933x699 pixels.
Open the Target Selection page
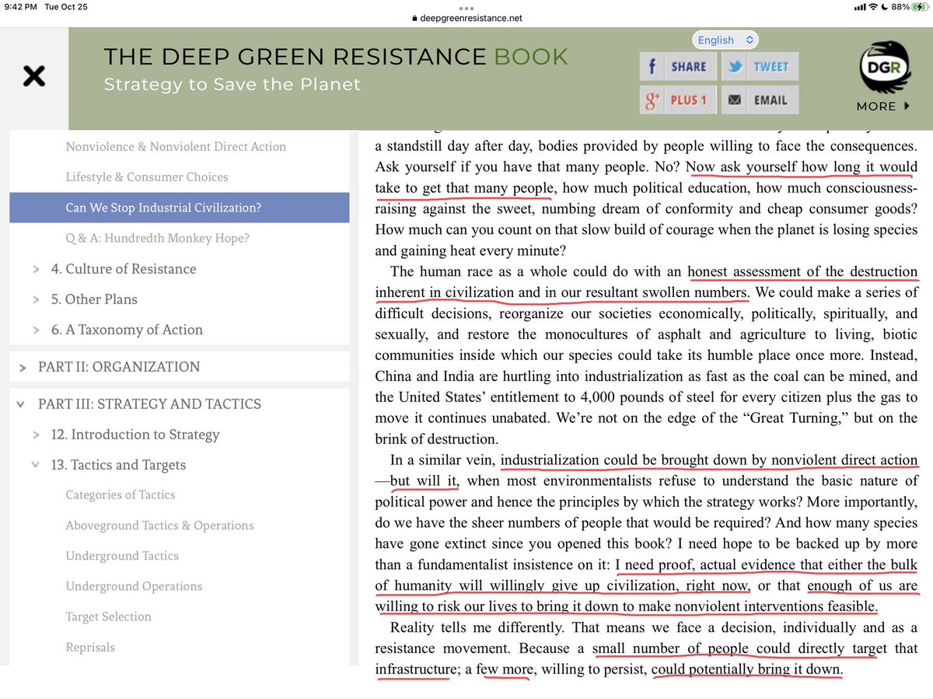tap(108, 617)
